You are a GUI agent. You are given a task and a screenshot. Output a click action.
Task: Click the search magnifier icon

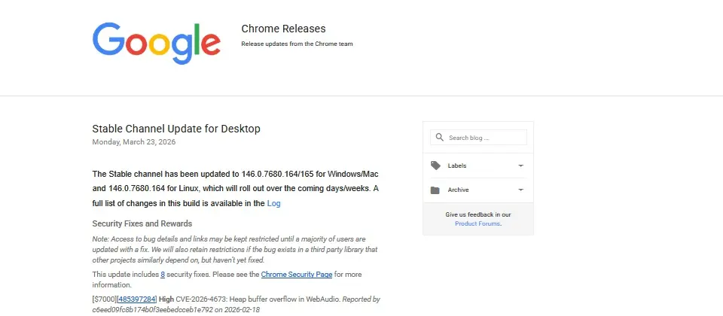click(439, 137)
